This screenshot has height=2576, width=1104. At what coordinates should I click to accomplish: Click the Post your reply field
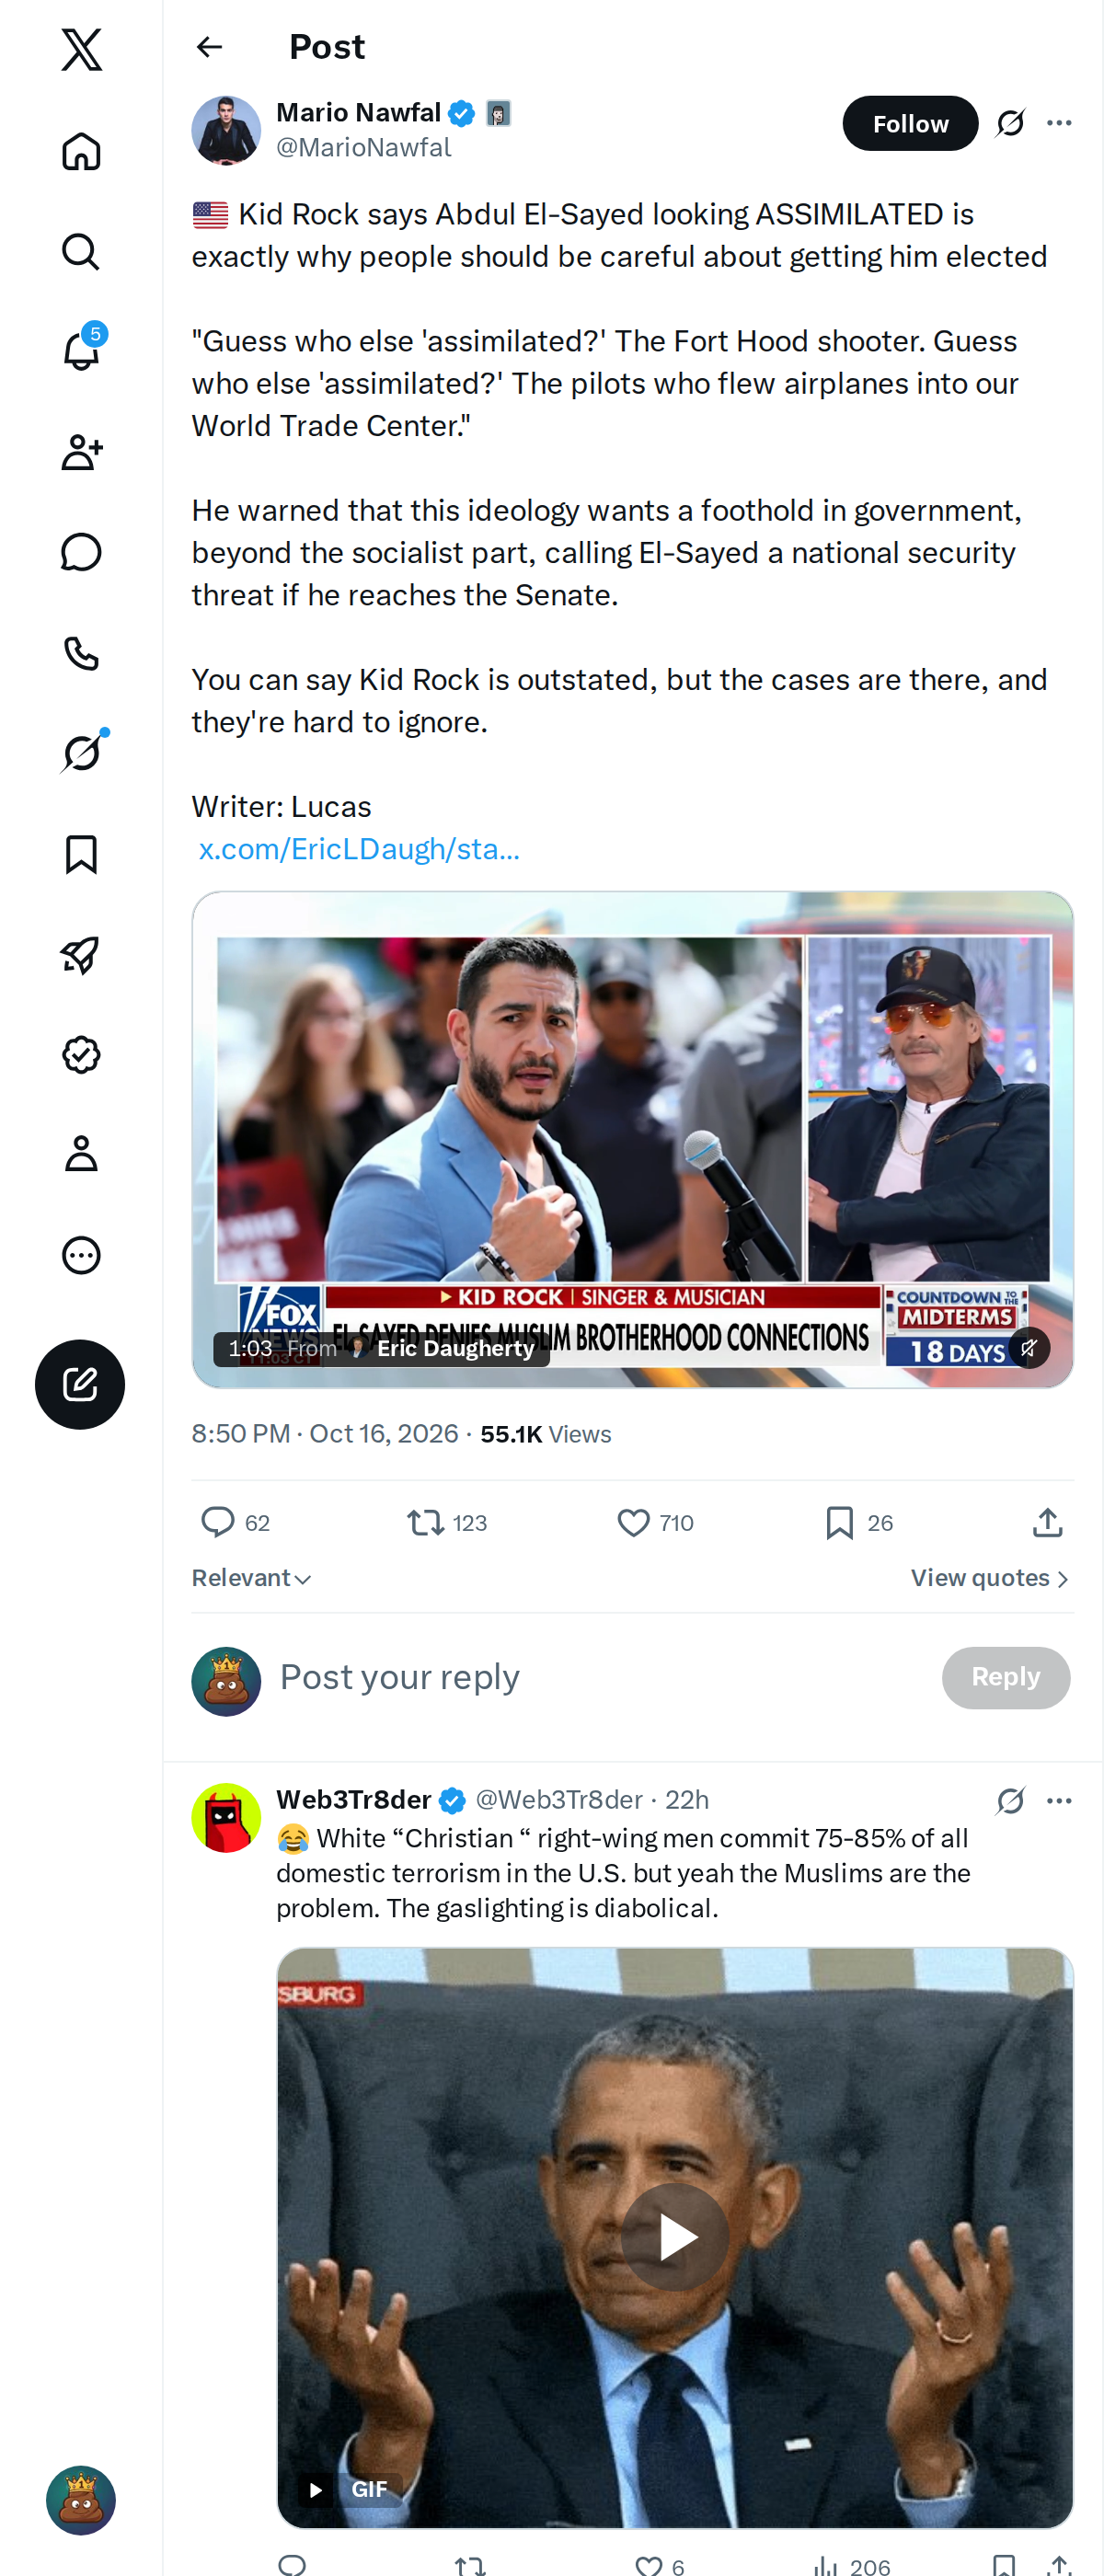coord(600,1677)
